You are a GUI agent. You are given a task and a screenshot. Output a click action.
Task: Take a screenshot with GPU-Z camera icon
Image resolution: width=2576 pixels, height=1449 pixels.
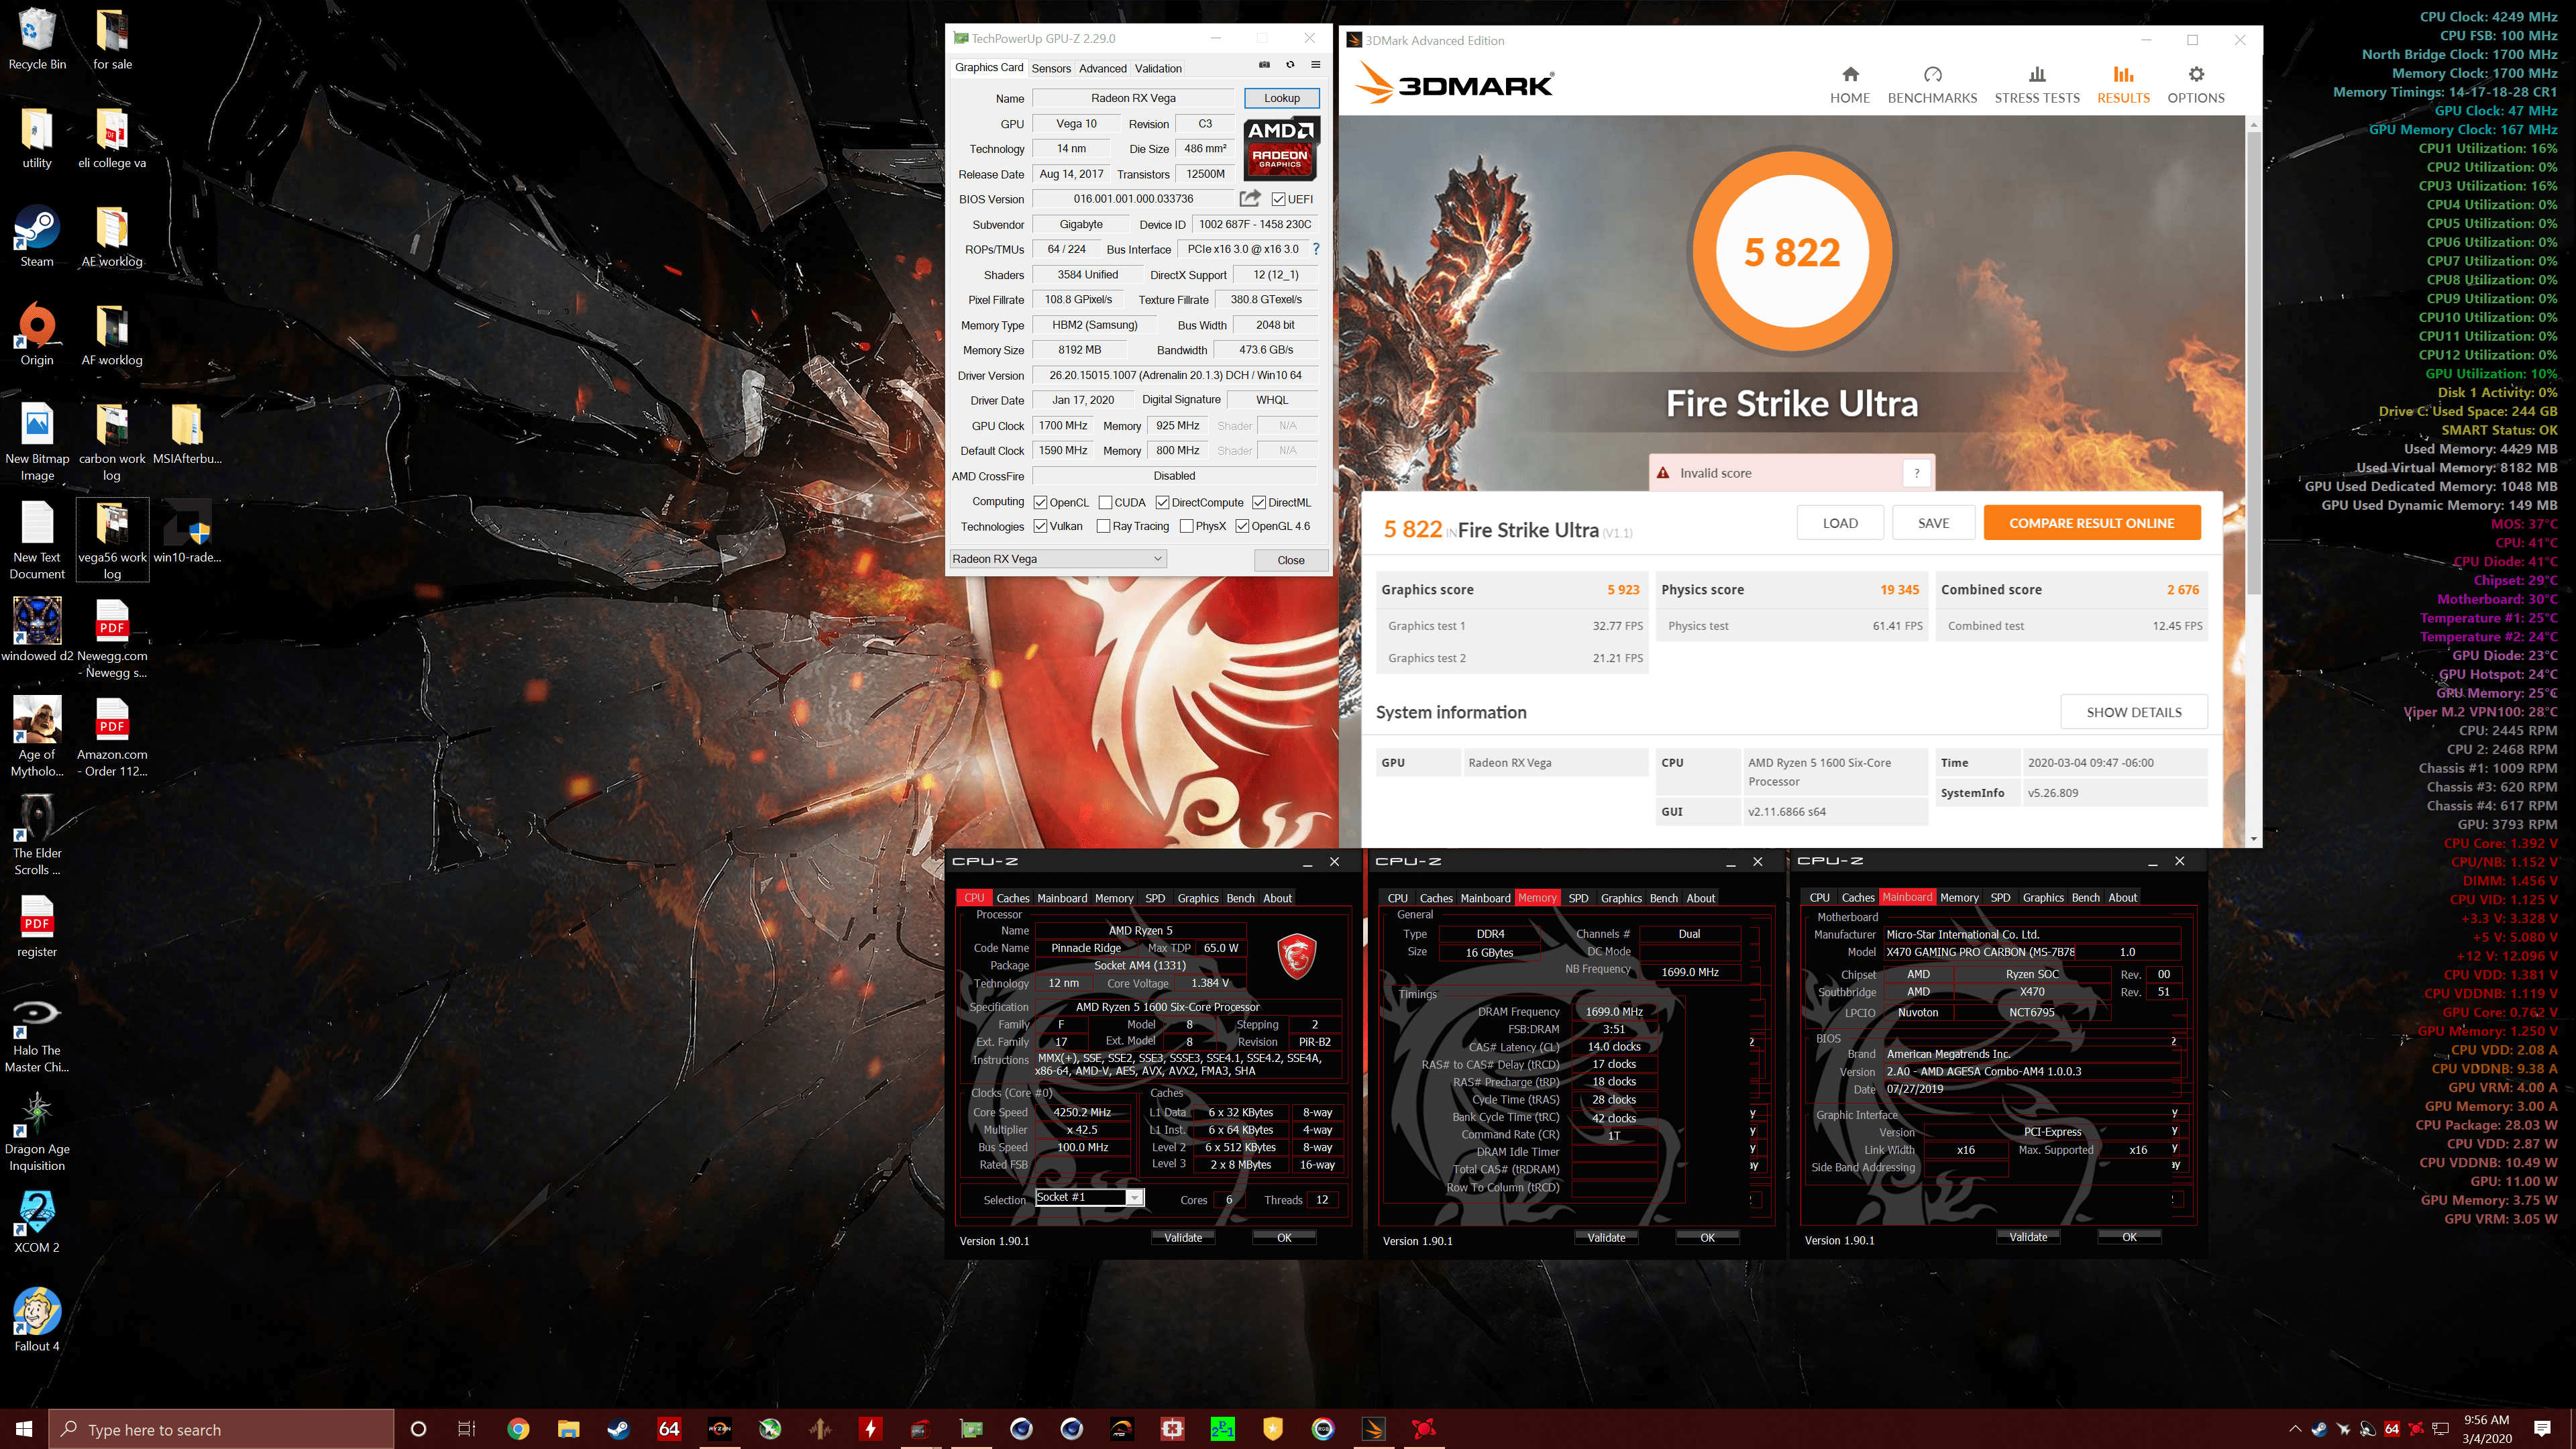pos(1263,64)
